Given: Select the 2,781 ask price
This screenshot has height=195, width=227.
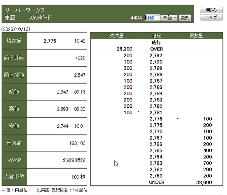Looking at the screenshot, I should coord(156,113).
